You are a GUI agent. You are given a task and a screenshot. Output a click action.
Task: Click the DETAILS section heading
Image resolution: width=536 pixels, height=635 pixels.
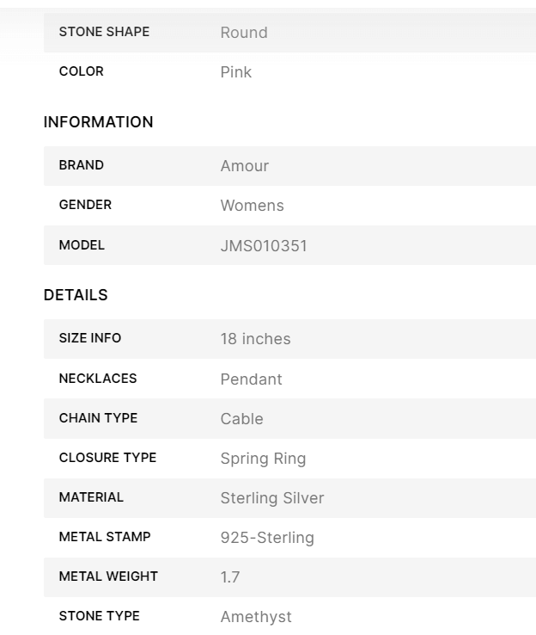76,295
